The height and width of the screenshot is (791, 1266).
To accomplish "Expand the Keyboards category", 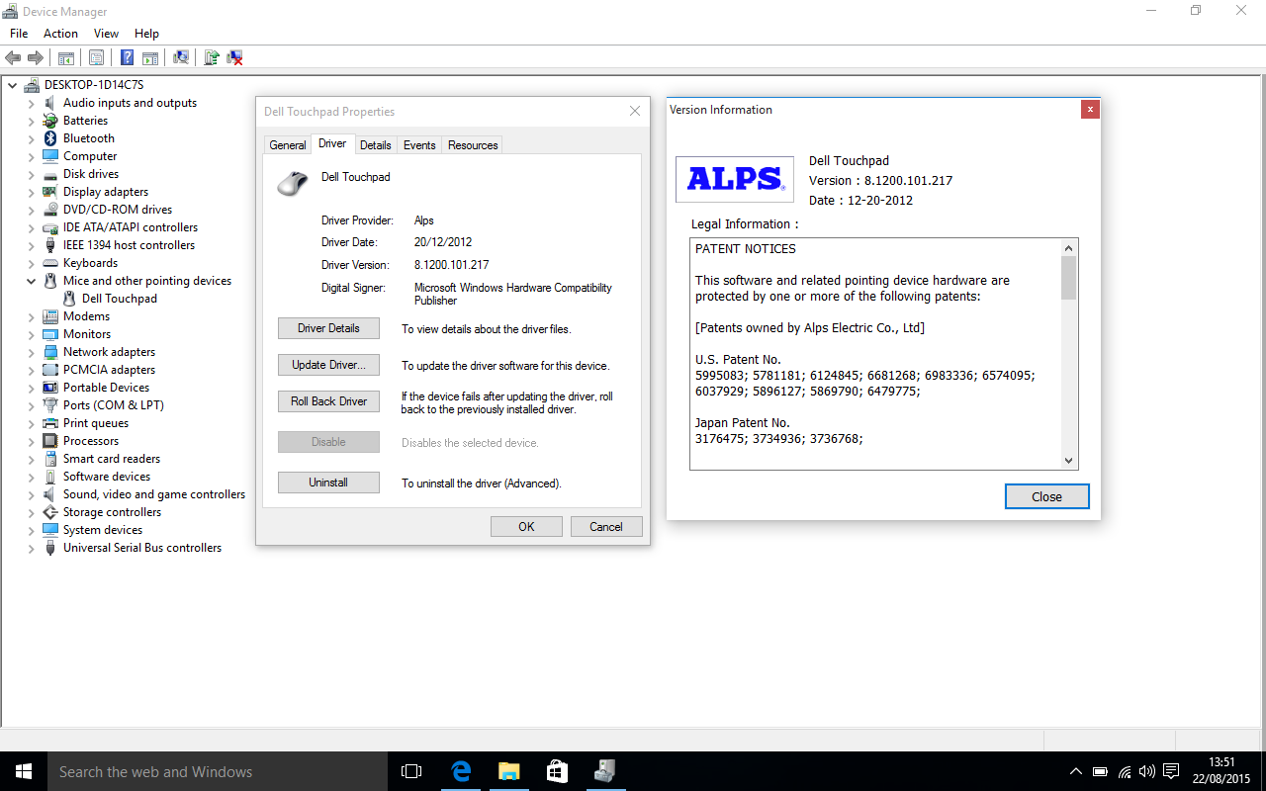I will [31, 262].
